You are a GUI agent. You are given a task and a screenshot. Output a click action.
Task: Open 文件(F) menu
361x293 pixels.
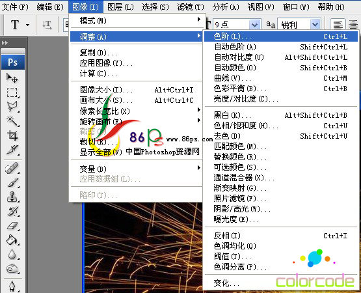click(15, 7)
